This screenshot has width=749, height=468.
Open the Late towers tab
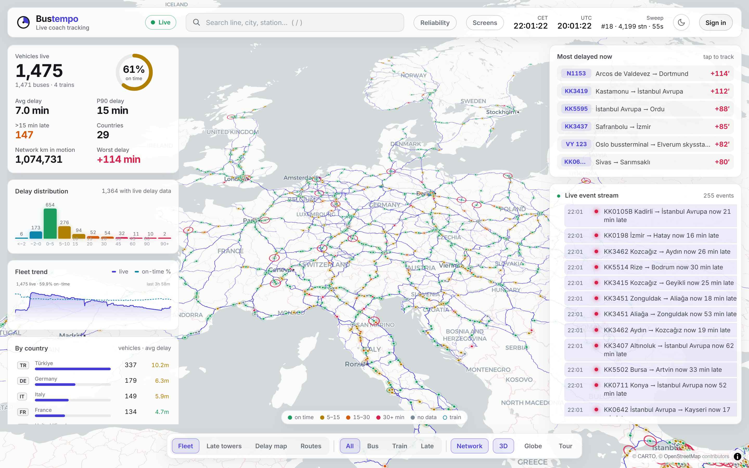tap(224, 446)
